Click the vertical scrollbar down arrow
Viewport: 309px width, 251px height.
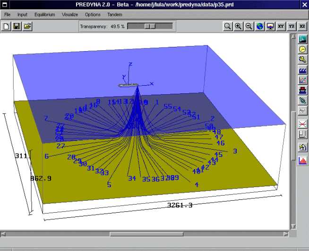pos(293,226)
